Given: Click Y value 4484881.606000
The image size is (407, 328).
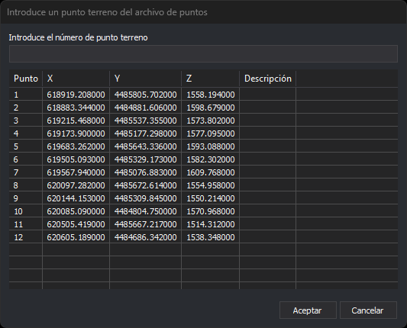Looking at the screenshot, I should pos(146,108).
